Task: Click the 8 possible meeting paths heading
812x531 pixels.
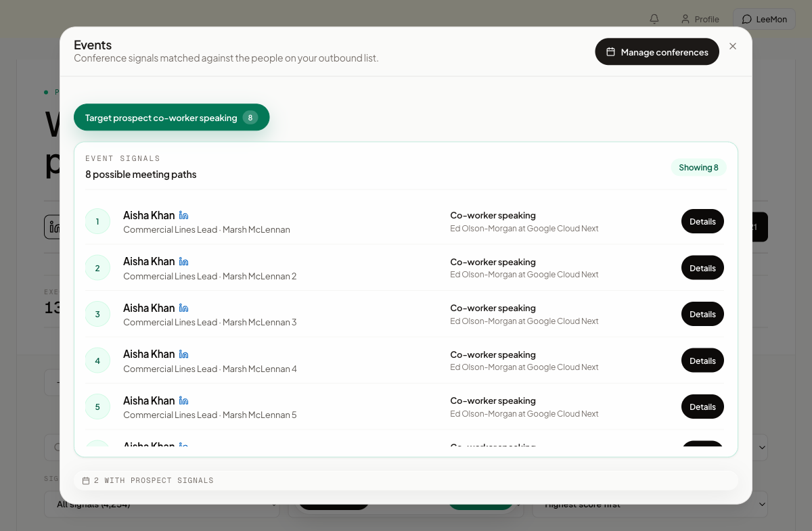Action: [141, 174]
